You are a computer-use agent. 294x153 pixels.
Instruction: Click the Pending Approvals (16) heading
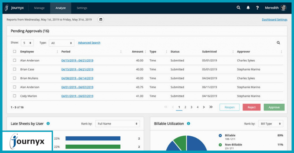click(30, 31)
